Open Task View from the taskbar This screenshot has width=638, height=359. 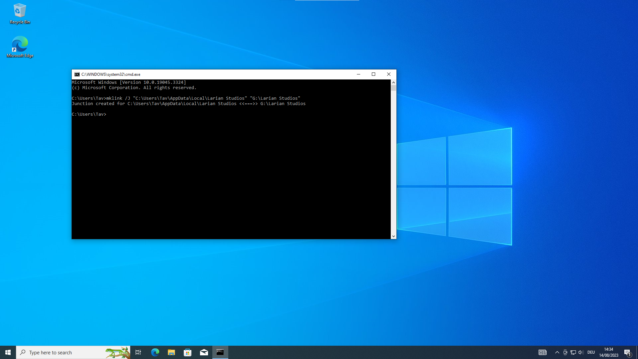point(138,352)
